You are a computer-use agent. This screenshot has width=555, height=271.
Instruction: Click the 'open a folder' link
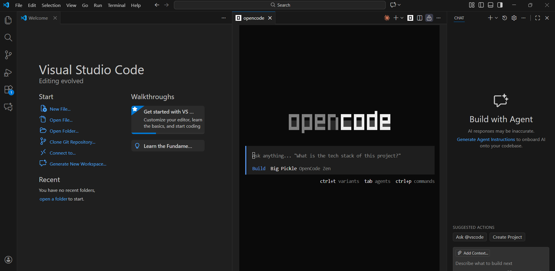point(54,199)
